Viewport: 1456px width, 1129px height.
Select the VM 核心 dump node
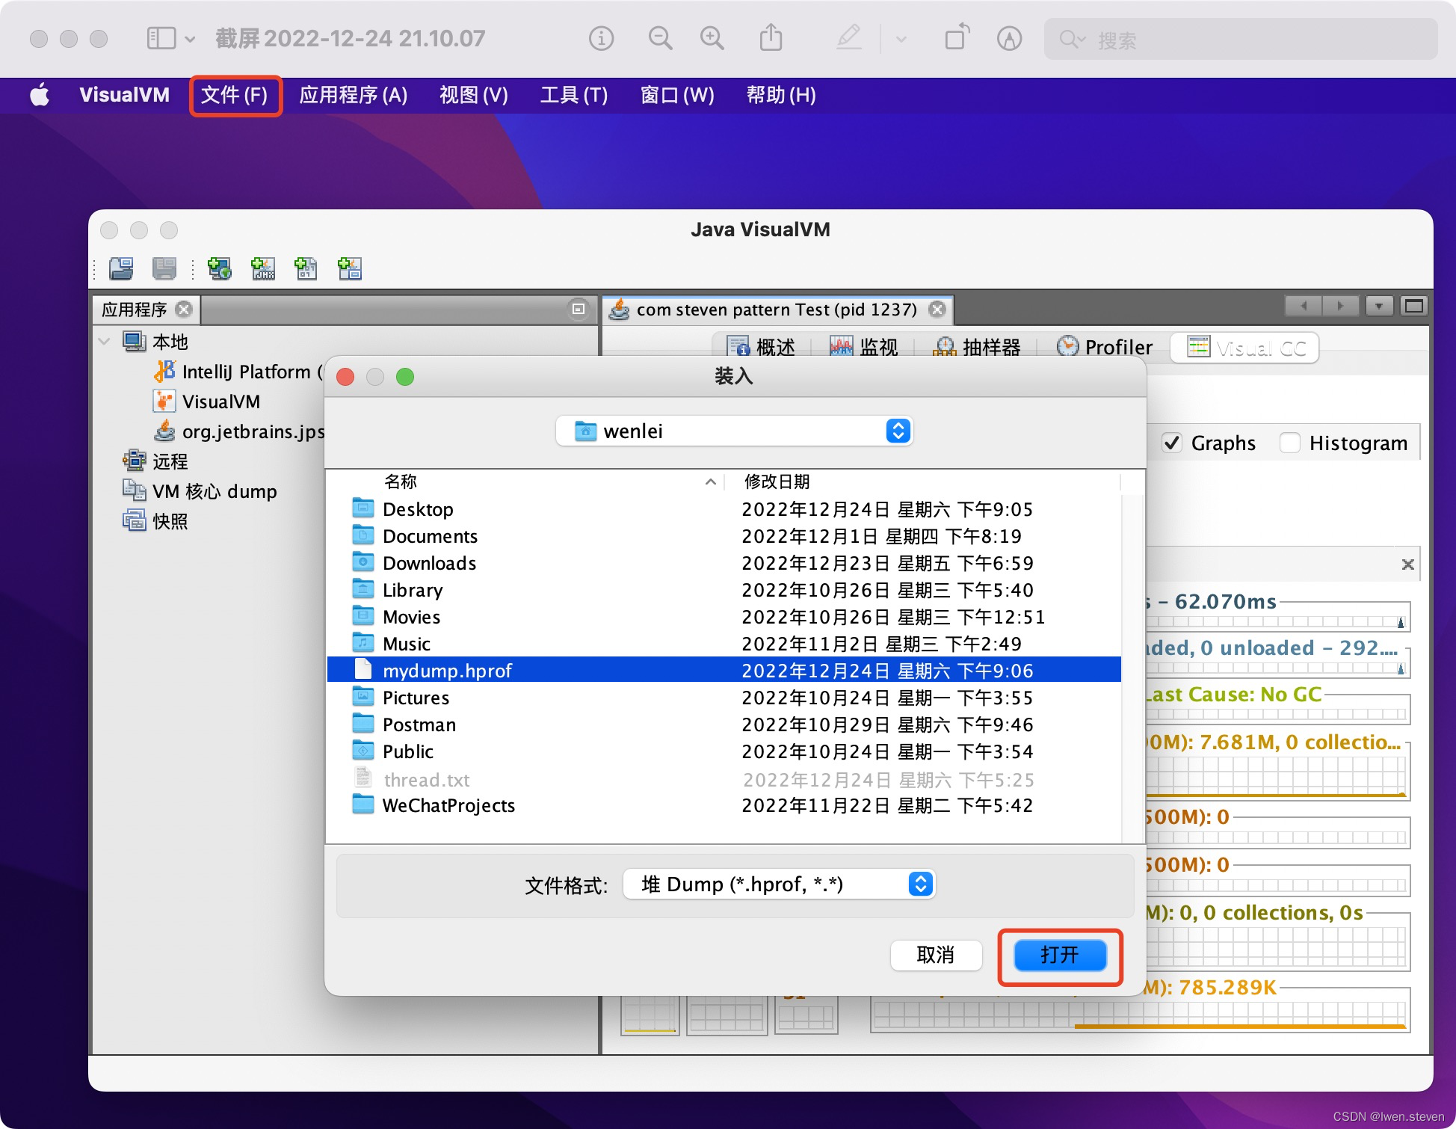point(200,491)
